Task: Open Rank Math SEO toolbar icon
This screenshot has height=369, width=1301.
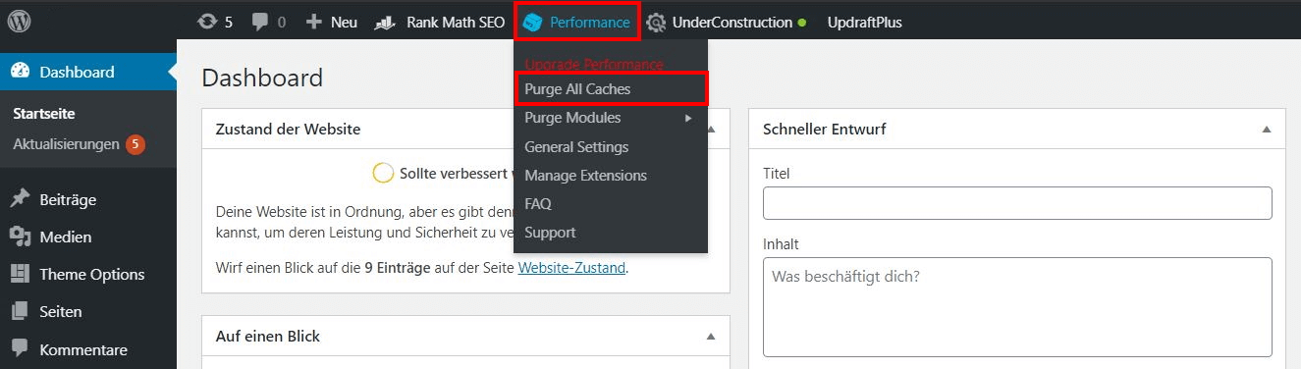Action: 386,22
